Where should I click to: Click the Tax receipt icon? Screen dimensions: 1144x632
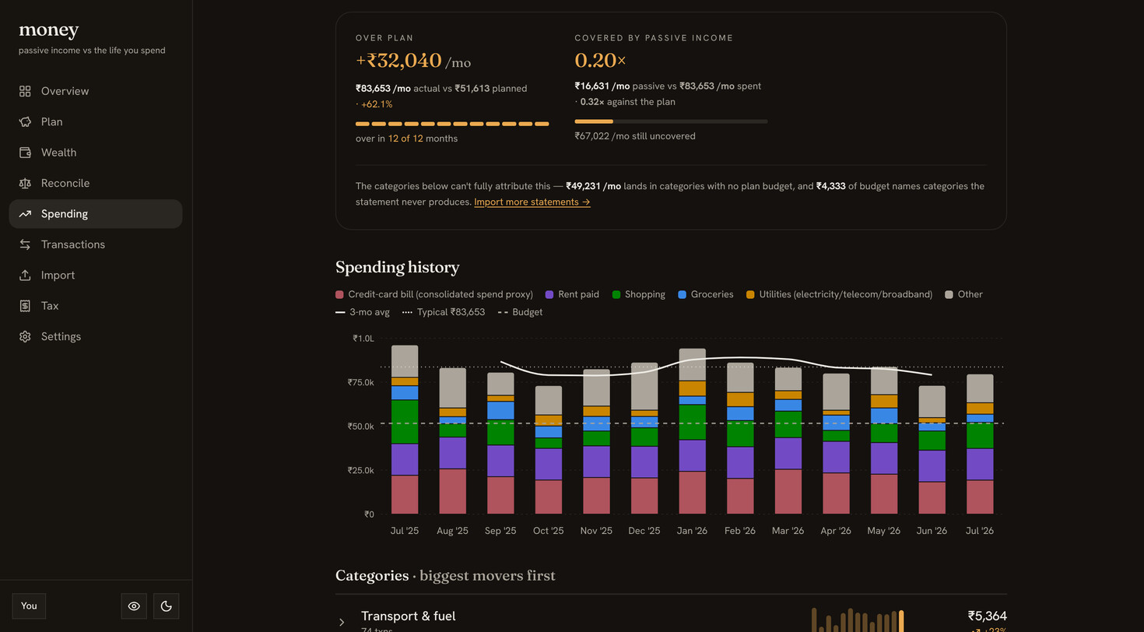pyautogui.click(x=25, y=306)
